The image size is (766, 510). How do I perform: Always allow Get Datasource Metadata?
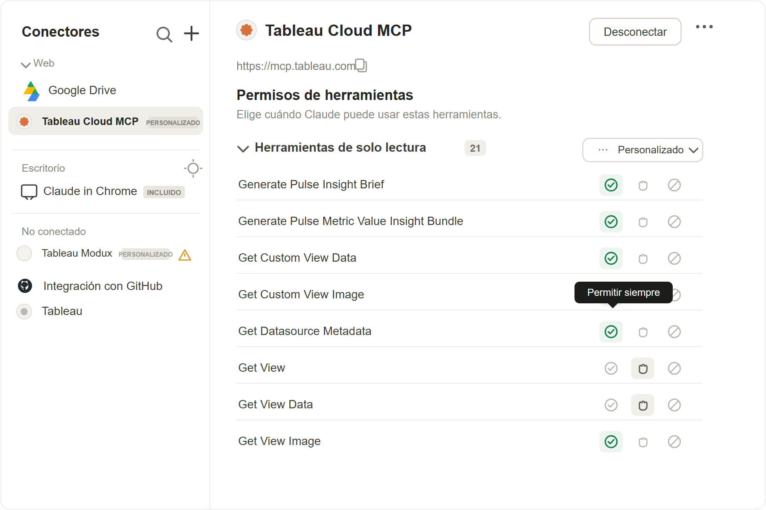tap(611, 332)
